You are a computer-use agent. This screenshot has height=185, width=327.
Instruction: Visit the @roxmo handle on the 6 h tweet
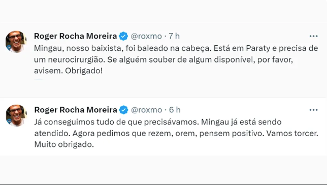tap(146, 110)
